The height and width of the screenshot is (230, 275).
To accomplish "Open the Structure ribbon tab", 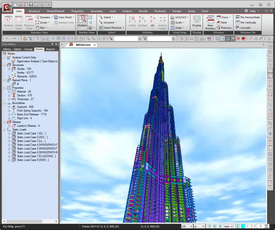I will (x=34, y=11).
